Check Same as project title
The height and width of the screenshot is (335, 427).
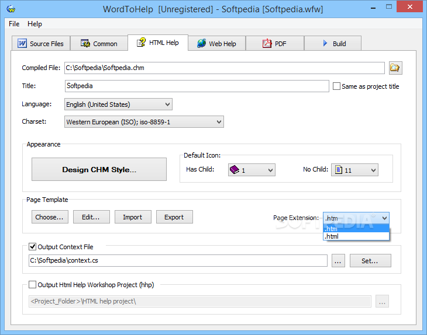tap(336, 86)
